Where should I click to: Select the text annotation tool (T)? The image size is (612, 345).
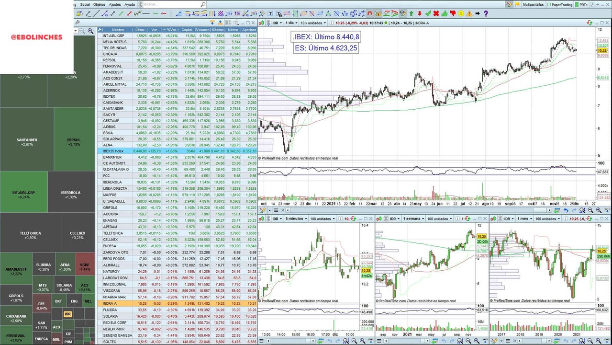point(270,13)
